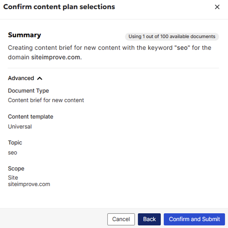Screen dimensions: 228x228
Task: Collapse the Advanced section chevron
Action: [39, 78]
